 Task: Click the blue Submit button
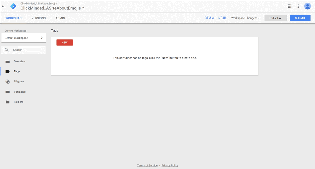point(300,18)
